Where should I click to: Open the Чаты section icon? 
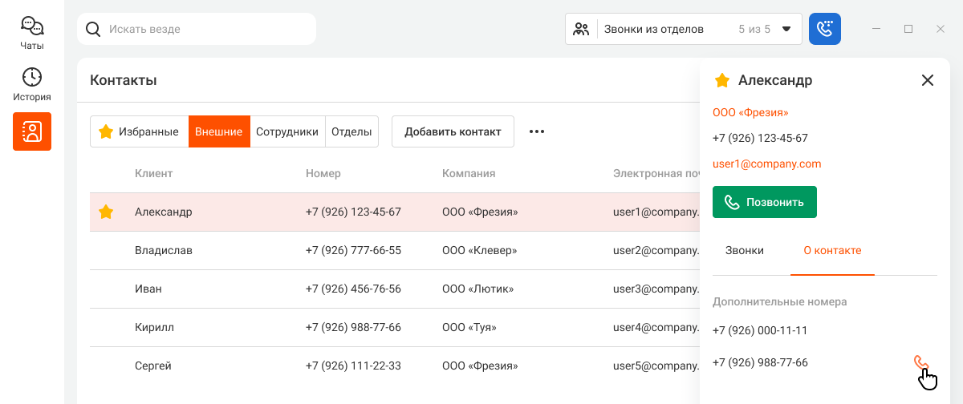tap(32, 26)
